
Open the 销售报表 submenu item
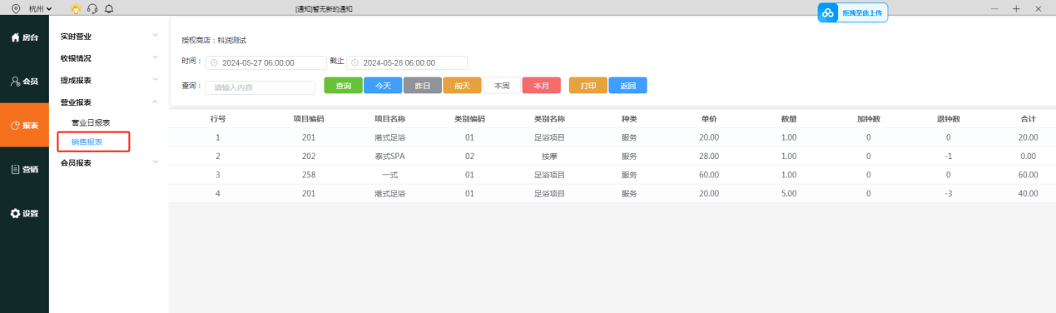coord(87,142)
